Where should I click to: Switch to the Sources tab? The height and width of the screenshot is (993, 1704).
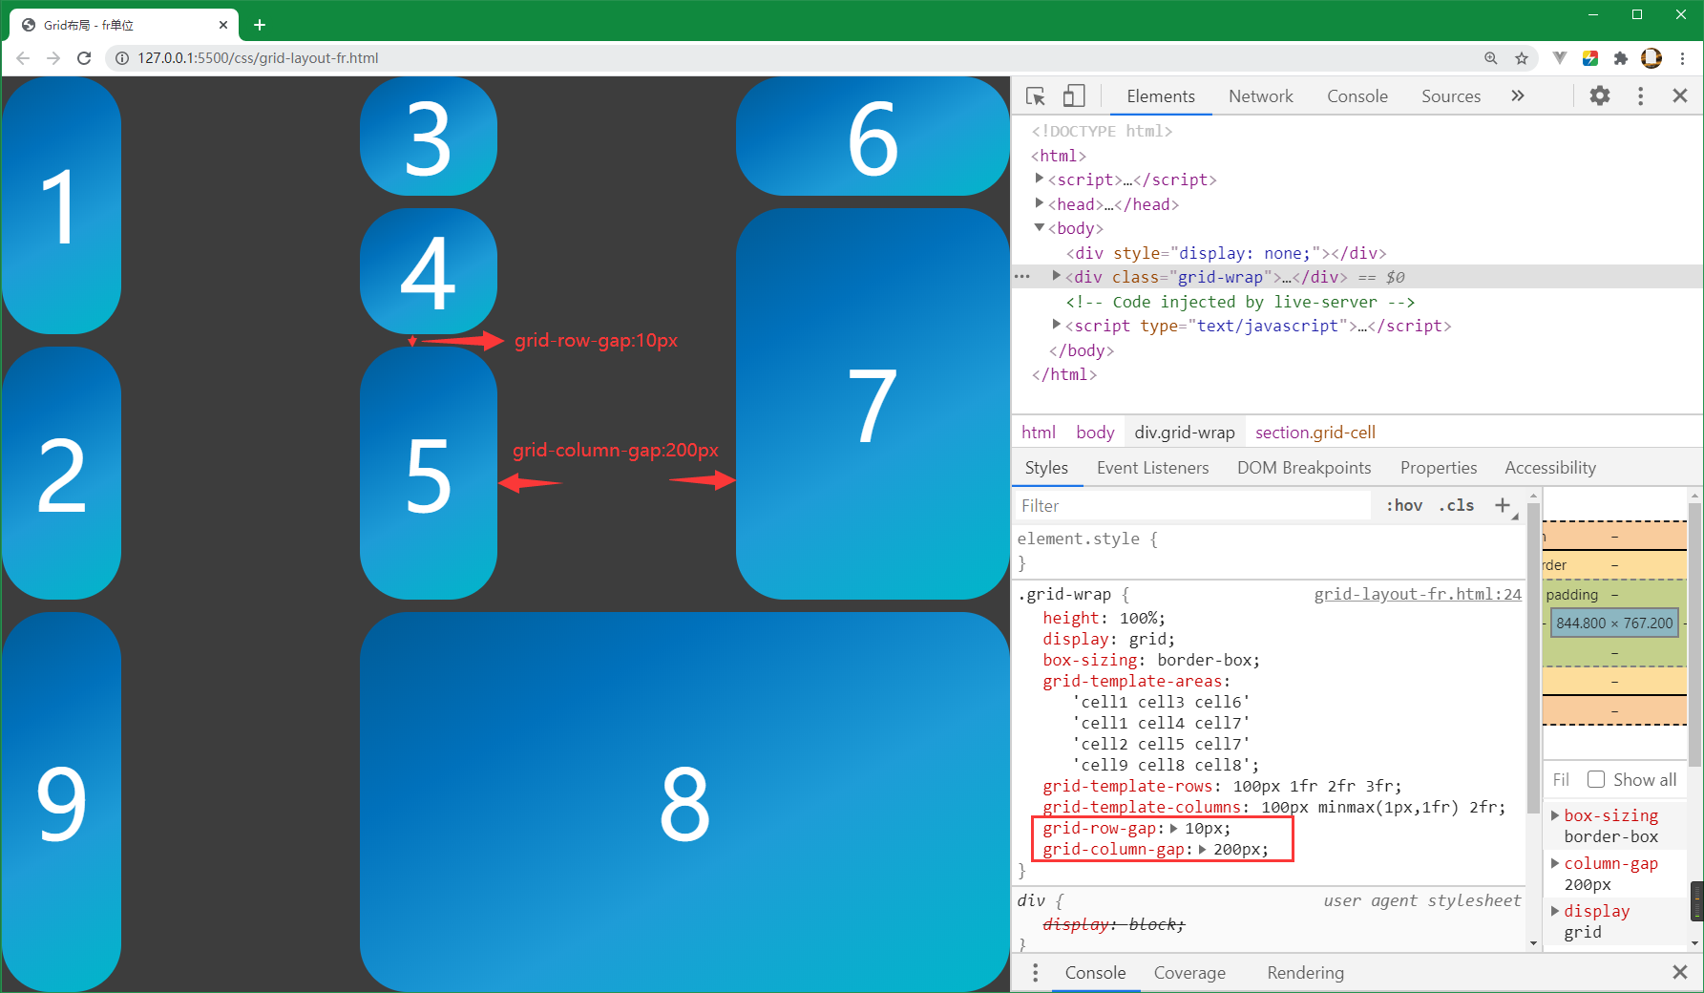[x=1451, y=96]
